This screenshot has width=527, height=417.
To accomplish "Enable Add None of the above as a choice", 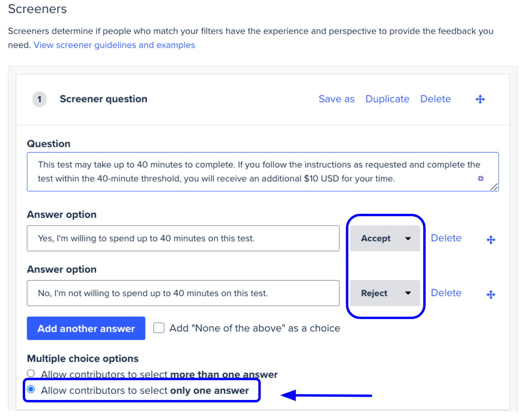I will point(159,328).
